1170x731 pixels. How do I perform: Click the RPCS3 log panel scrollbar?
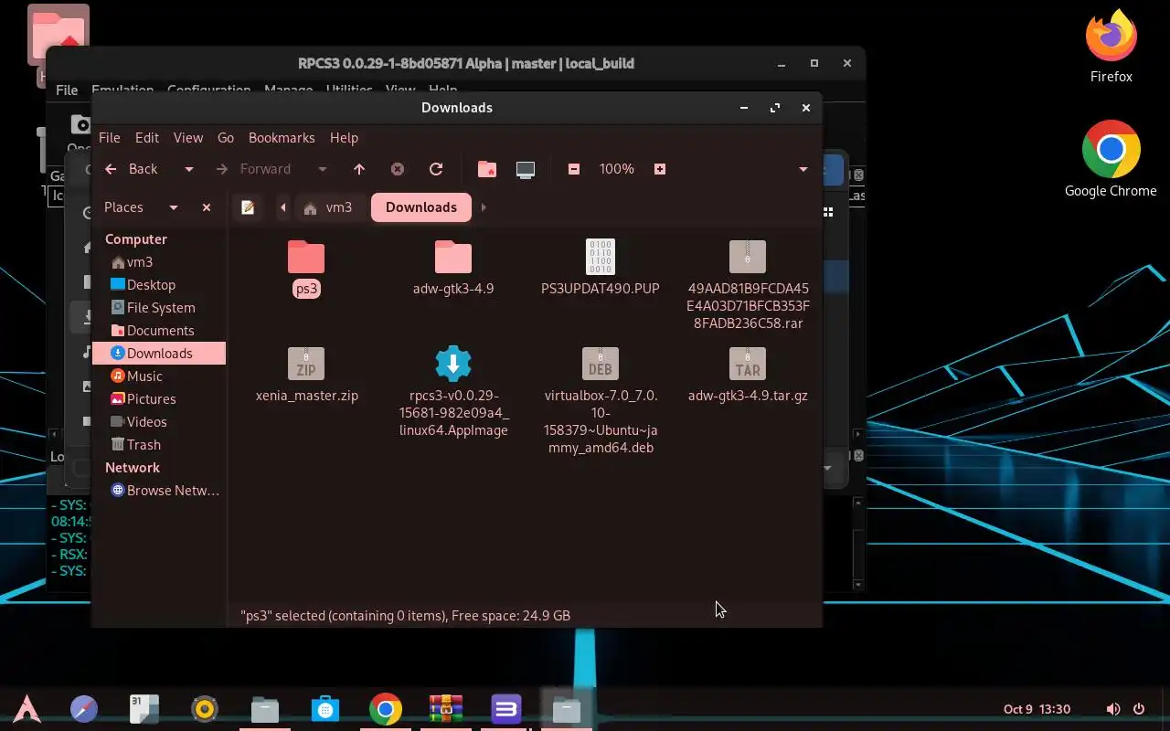coord(857,544)
